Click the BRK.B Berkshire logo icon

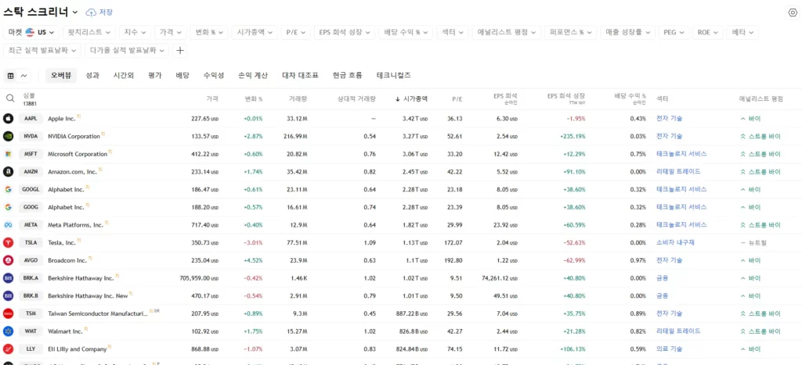tap(8, 295)
